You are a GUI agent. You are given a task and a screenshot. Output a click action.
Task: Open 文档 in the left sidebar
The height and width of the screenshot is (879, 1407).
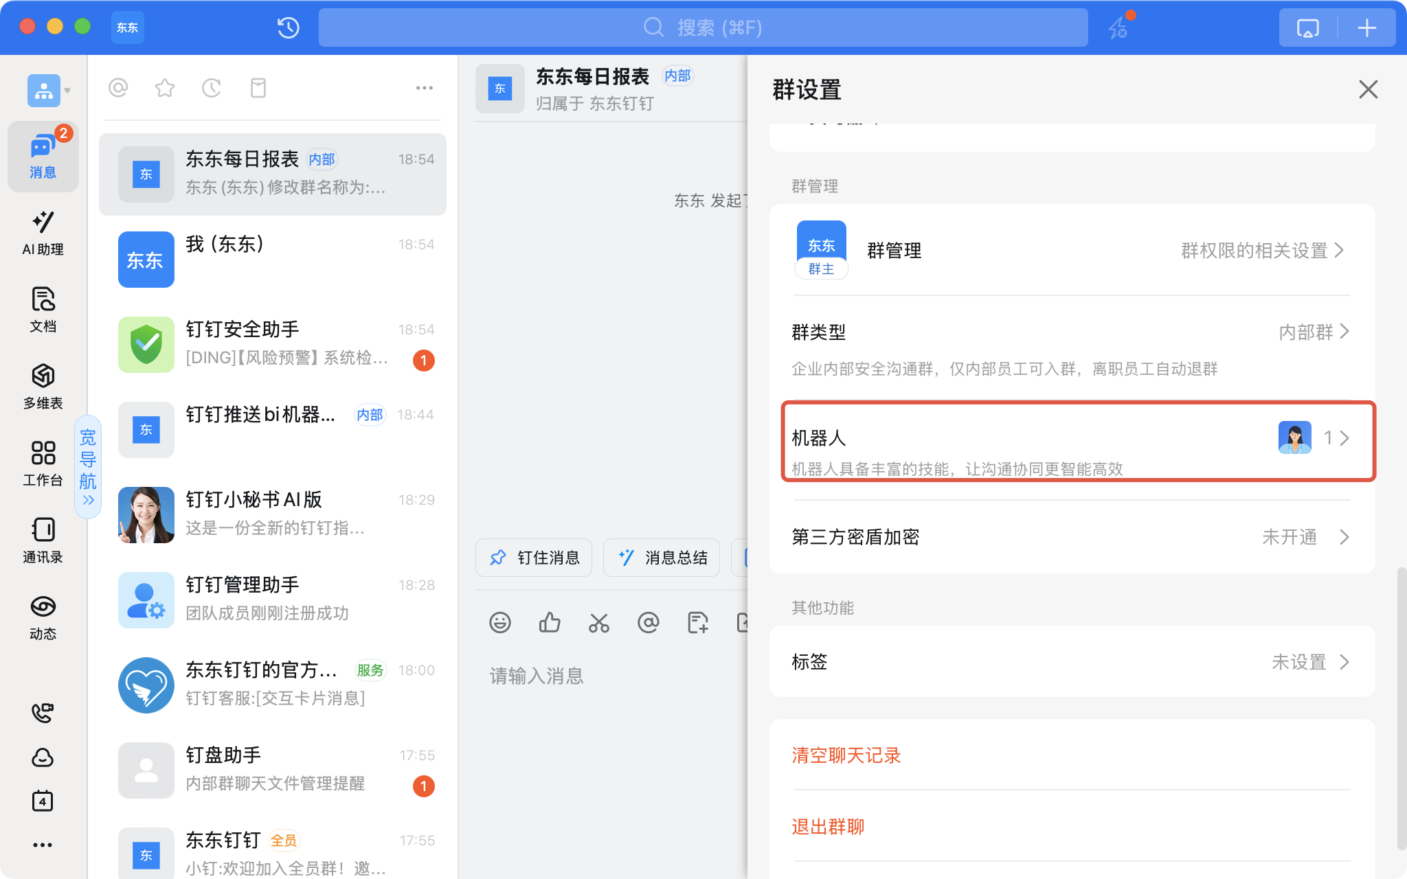click(43, 310)
